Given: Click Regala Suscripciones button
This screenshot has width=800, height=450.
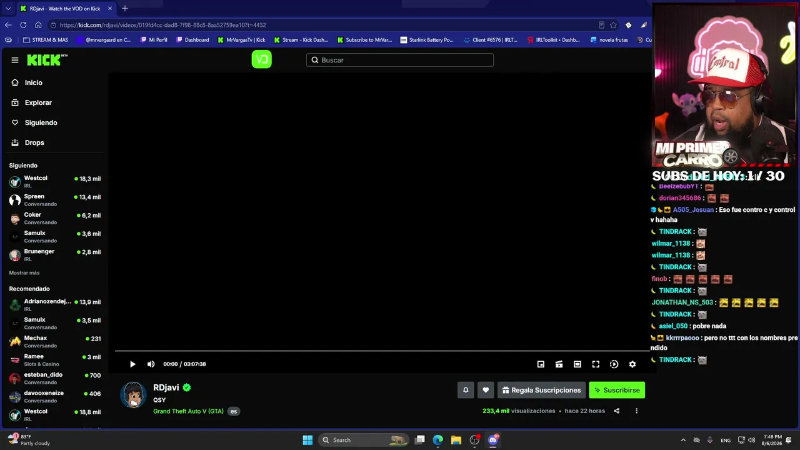Looking at the screenshot, I should [x=541, y=390].
